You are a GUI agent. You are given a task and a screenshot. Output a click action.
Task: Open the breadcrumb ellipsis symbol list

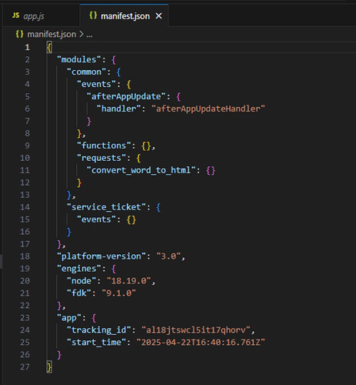89,35
